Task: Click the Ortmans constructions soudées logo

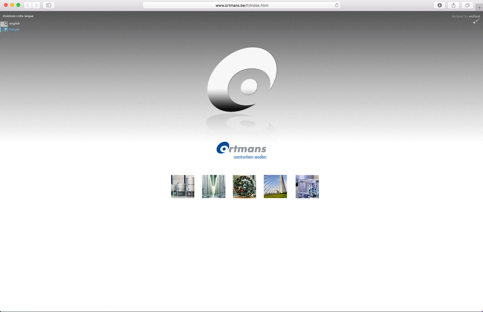Action: click(x=241, y=150)
